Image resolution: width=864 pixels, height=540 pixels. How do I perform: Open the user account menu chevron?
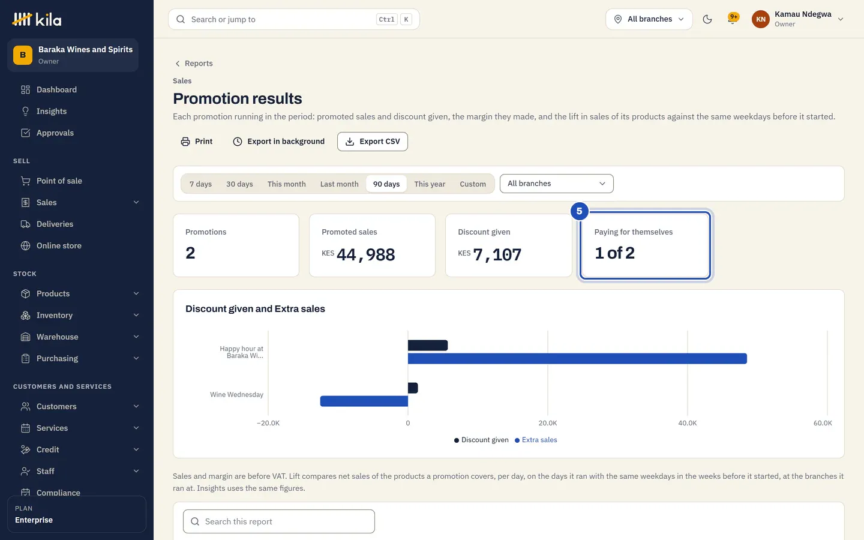pyautogui.click(x=841, y=19)
